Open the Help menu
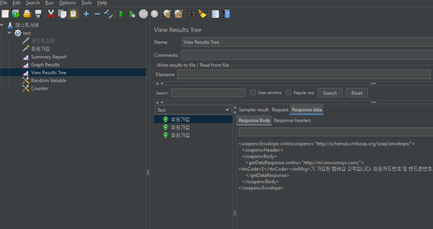Screen dimensions: 433x229 point(102,3)
